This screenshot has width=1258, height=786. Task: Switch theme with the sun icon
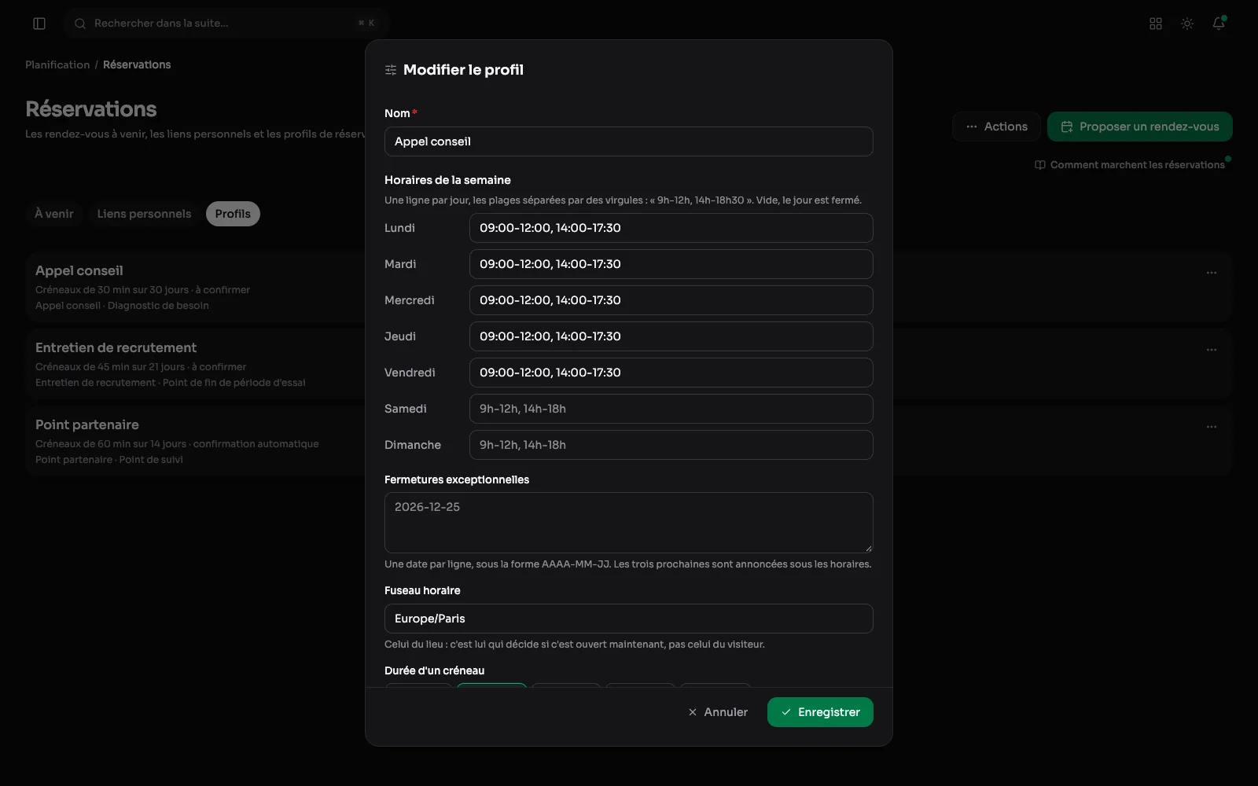coord(1187,24)
